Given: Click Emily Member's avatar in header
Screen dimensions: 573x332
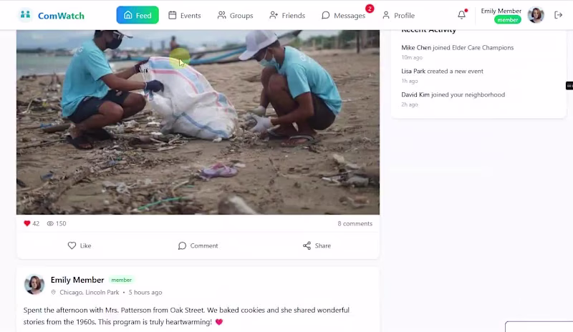Looking at the screenshot, I should pos(536,15).
